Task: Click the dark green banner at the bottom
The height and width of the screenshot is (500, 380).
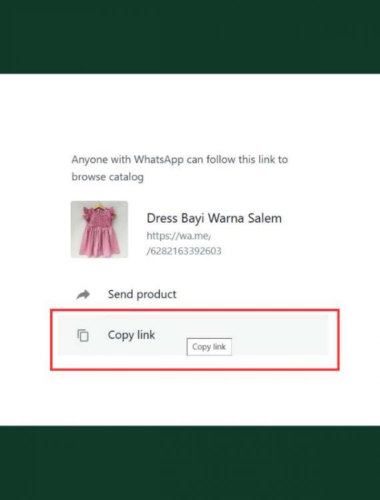Action: pyautogui.click(x=190, y=463)
